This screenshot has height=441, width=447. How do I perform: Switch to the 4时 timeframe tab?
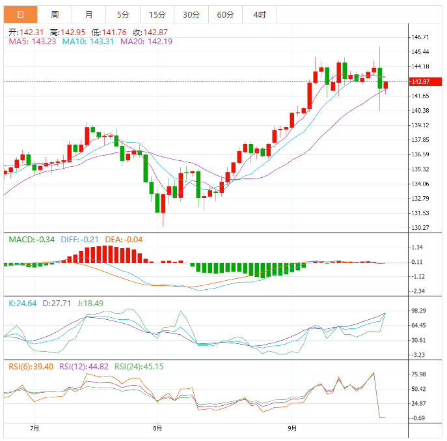pos(259,14)
